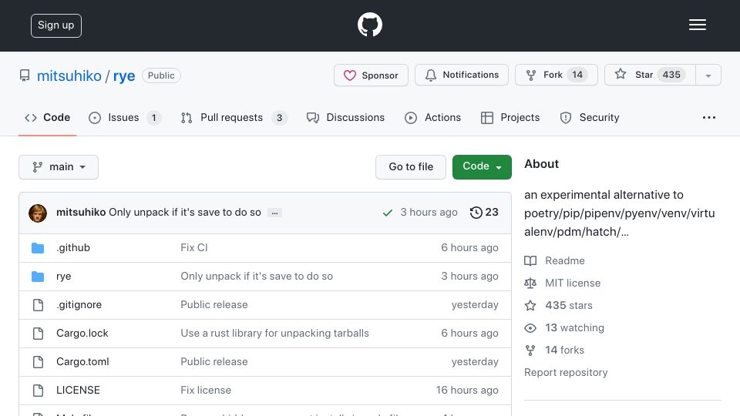The height and width of the screenshot is (416, 740).
Task: Click the mitsuhiko avatar in the commit row
Action: [38, 213]
